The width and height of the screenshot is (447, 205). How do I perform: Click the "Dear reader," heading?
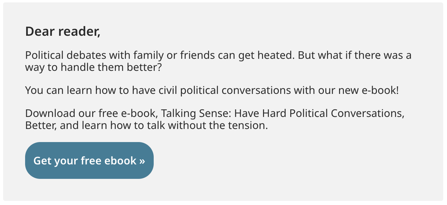point(63,32)
